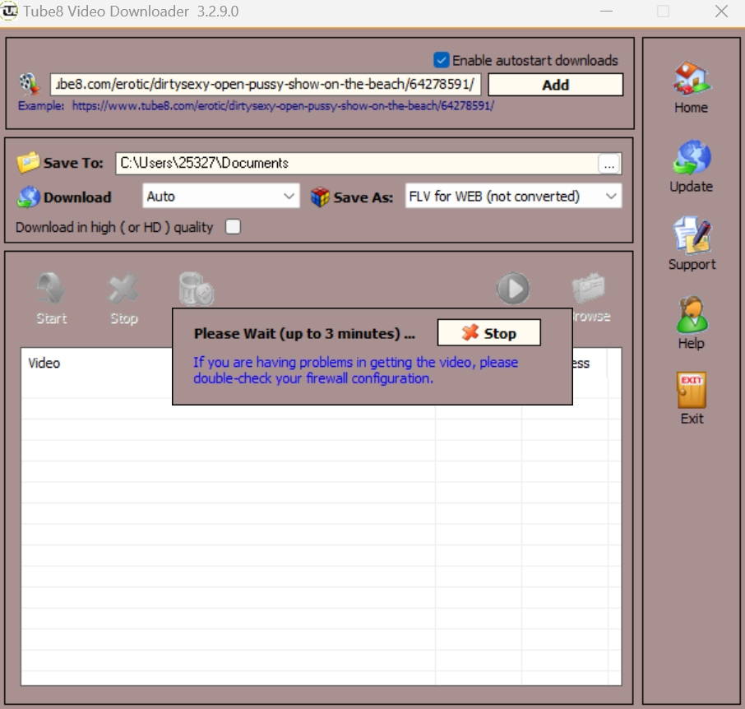This screenshot has height=709, width=745.
Task: Disable autostart downloads checkbox
Action: tap(441, 59)
